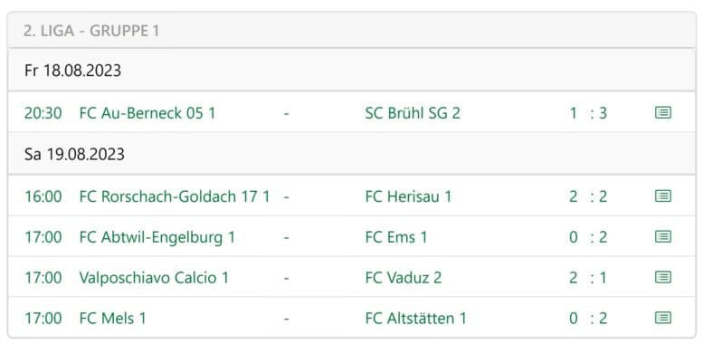Click FC Altstätten 1 team link
Image resolution: width=703 pixels, height=344 pixels.
pos(415,319)
